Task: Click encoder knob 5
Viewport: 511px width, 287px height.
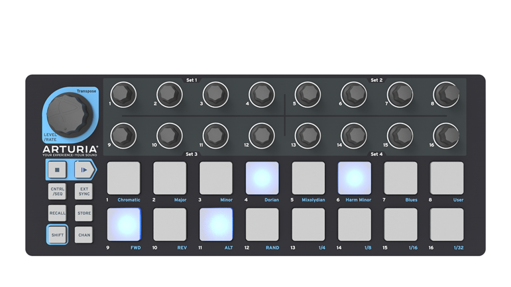Action: coord(308,94)
